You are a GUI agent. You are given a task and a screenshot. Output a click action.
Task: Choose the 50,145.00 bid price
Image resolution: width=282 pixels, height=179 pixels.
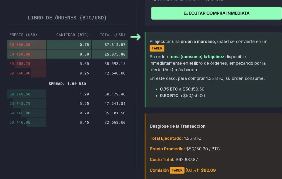click(x=20, y=113)
